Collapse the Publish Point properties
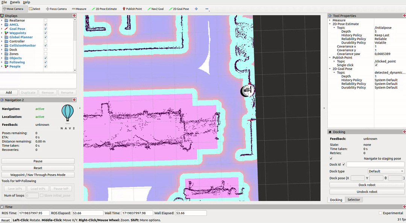Viewport: 406px width, 223px height. (x=330, y=57)
